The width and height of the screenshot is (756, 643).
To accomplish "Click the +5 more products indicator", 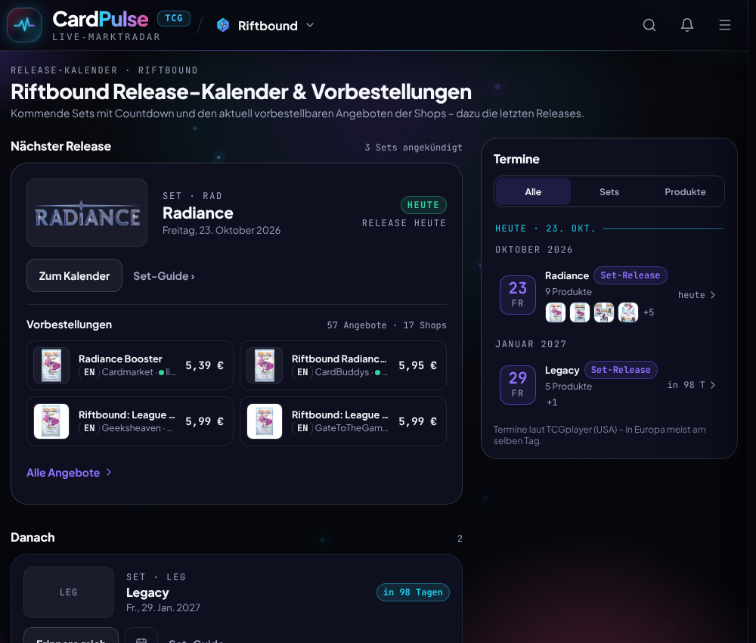I will (649, 312).
